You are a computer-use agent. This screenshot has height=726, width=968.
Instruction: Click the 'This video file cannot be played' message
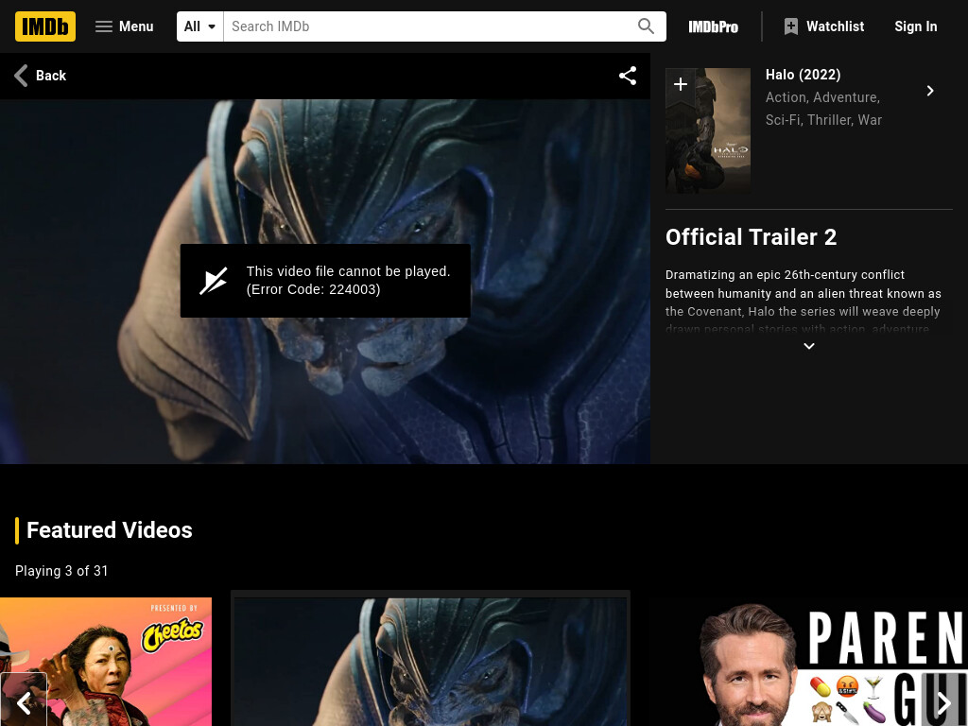pos(348,280)
